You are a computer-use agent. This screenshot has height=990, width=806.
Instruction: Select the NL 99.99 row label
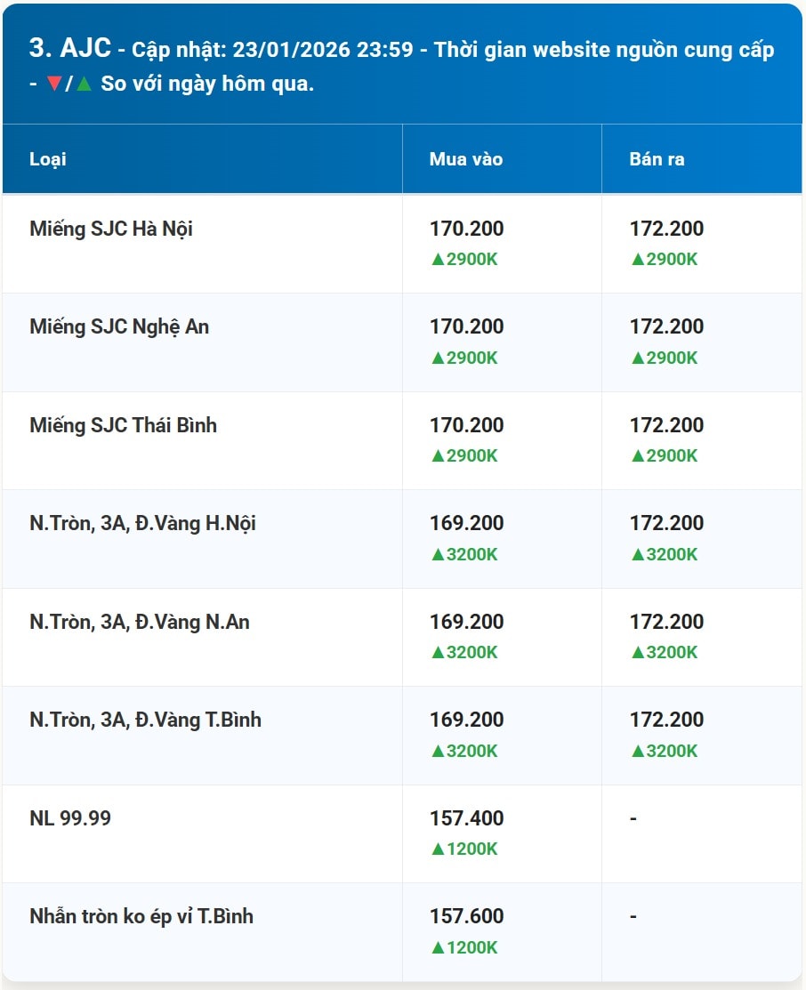(70, 818)
